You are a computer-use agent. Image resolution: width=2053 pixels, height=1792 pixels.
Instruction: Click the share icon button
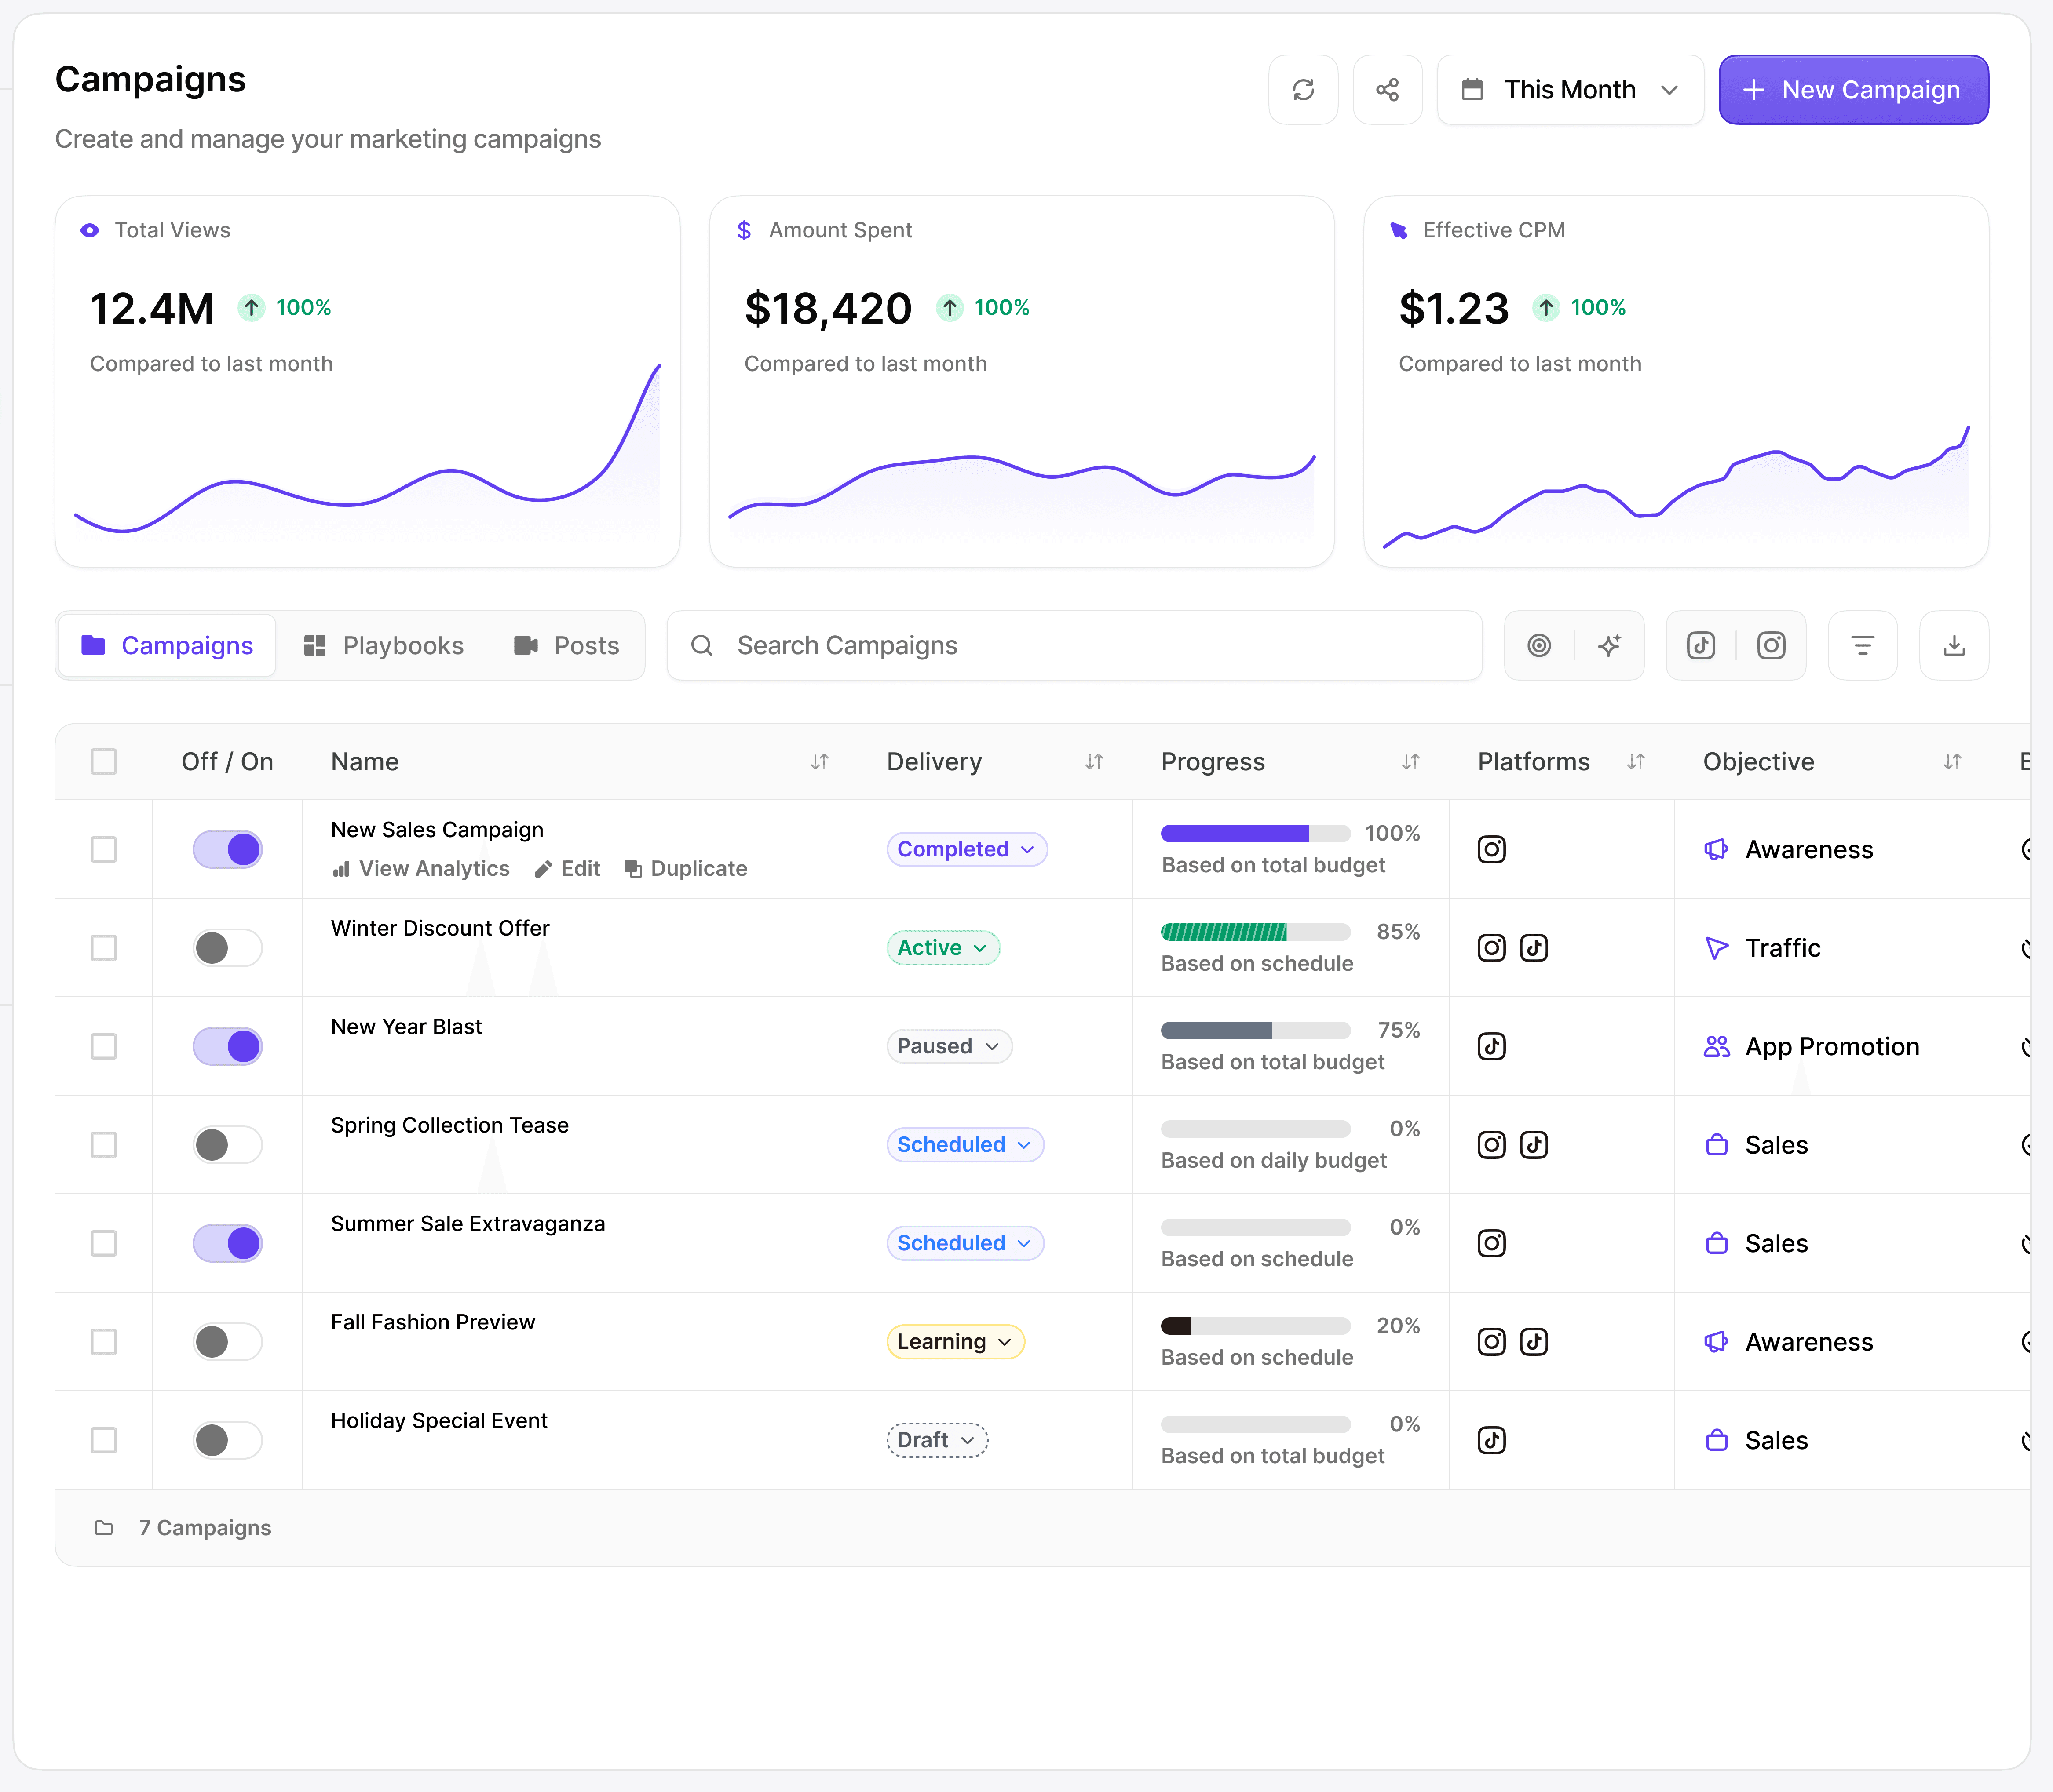tap(1387, 90)
